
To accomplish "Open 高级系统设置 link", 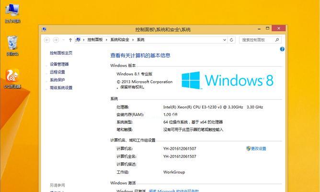I will (x=61, y=88).
